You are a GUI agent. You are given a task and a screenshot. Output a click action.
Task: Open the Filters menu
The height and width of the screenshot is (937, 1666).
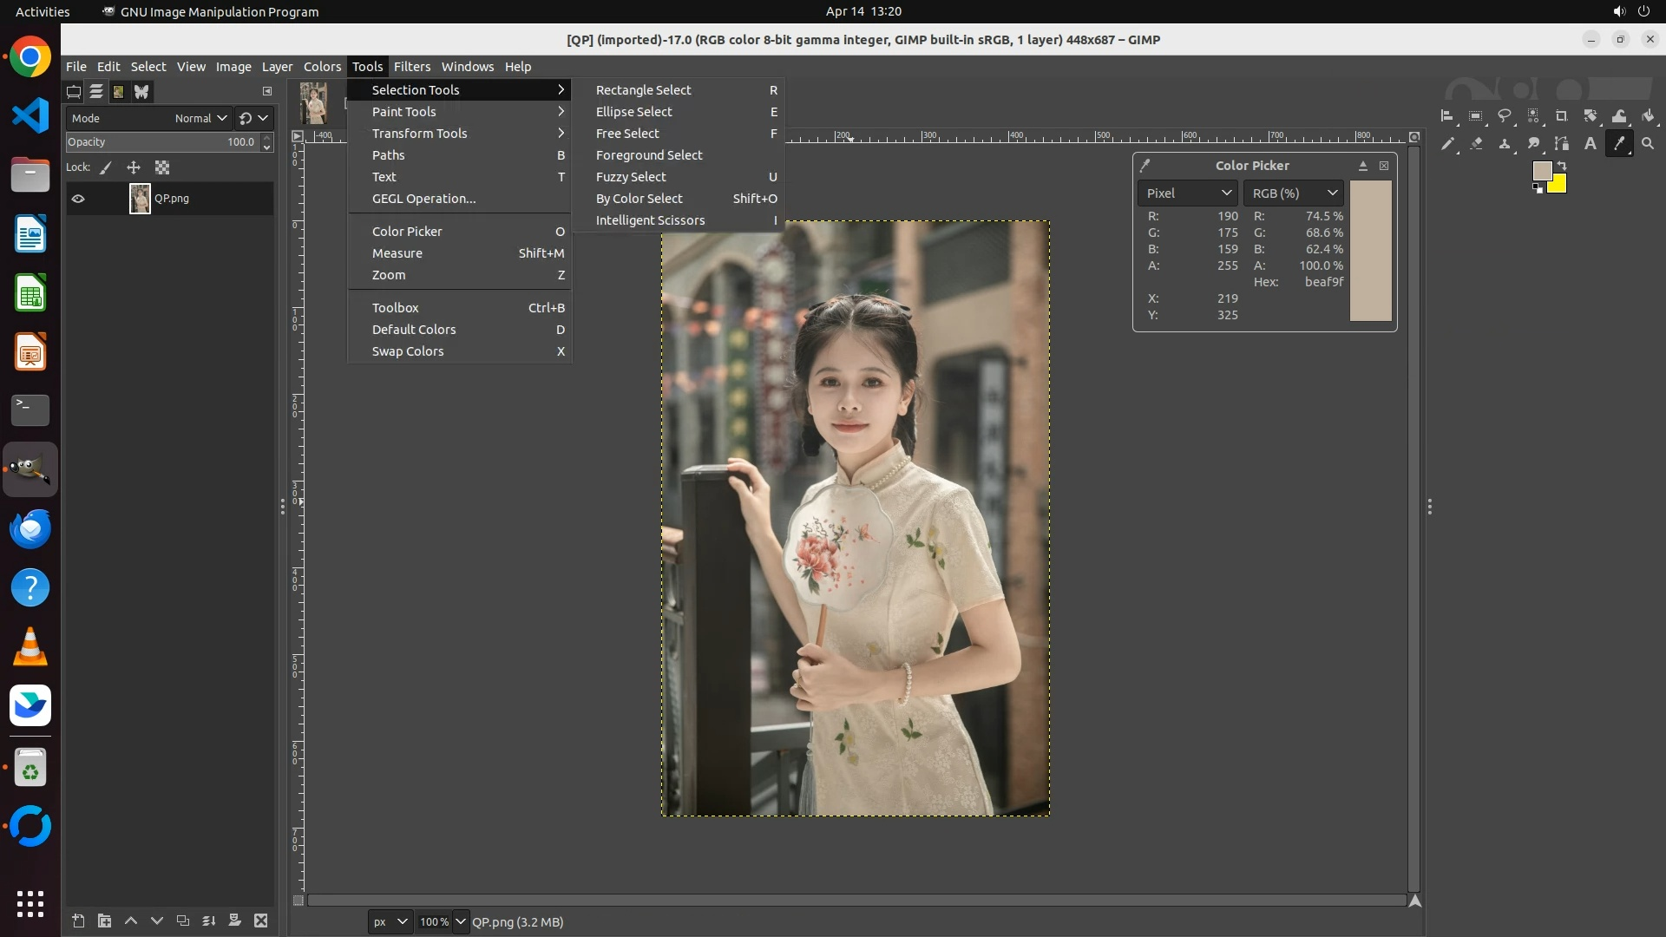[411, 67]
